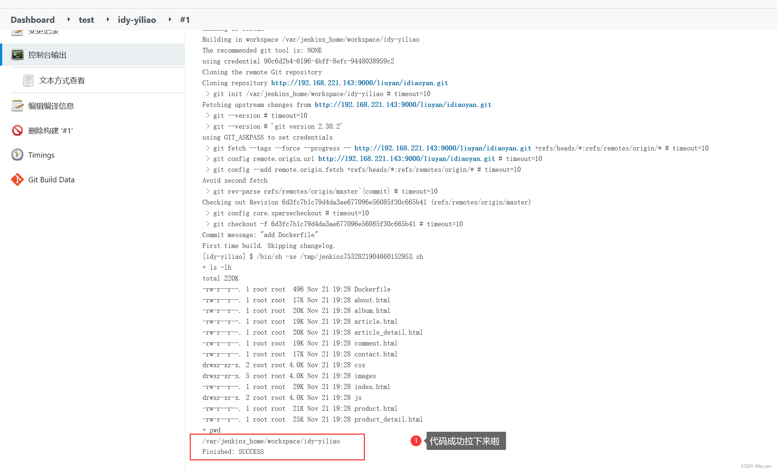This screenshot has width=777, height=472.
Task: Click the 'using credential' line
Action: [298, 61]
